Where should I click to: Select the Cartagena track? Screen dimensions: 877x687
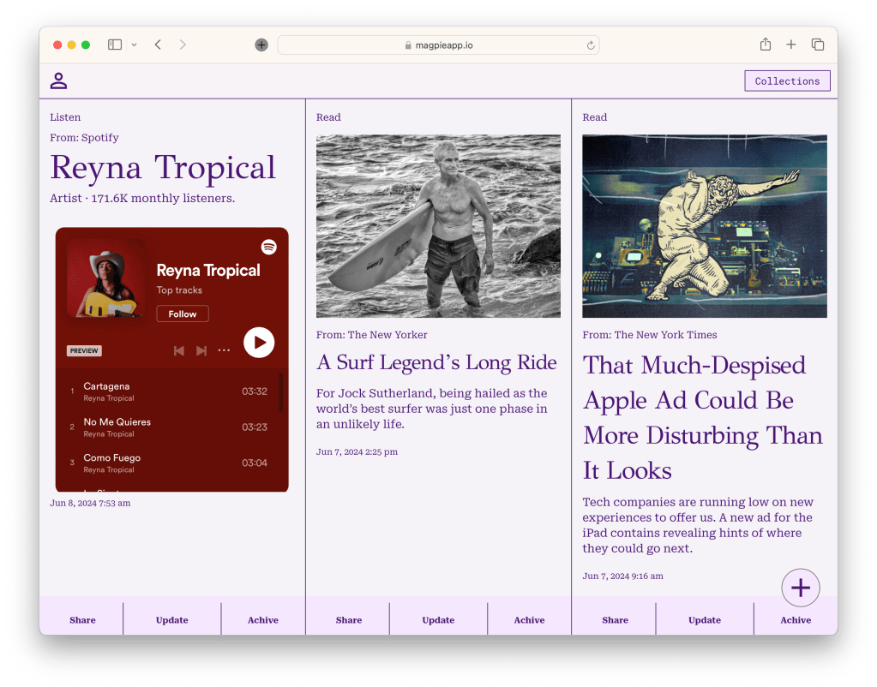point(106,387)
